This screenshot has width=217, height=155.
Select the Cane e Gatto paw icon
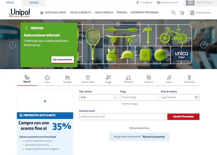(88, 77)
